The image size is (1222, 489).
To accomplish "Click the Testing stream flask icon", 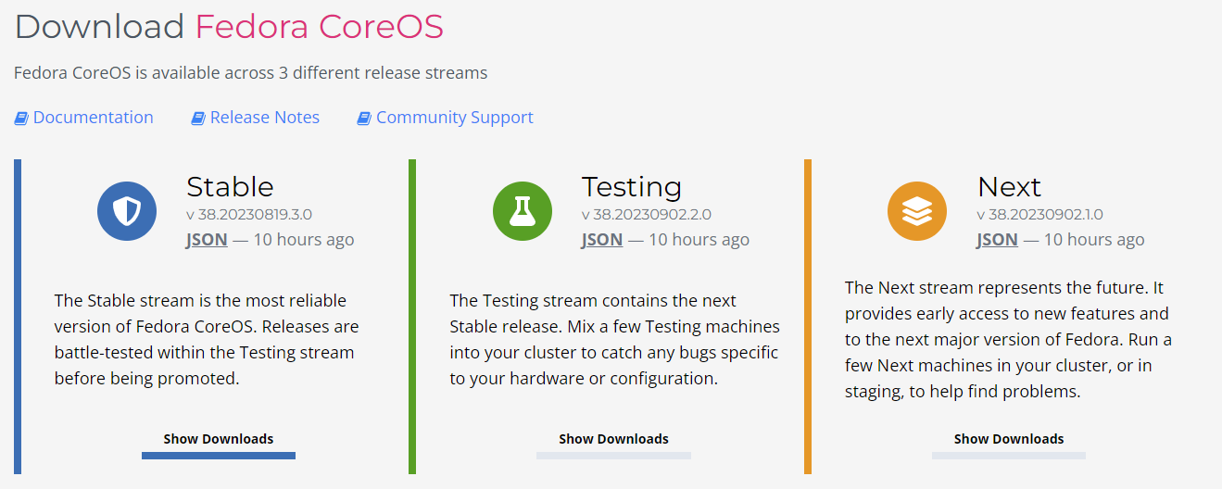I will pos(522,211).
